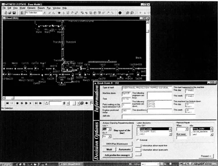Click the Proceed >> button
The image size is (218, 166).
[x=206, y=156]
